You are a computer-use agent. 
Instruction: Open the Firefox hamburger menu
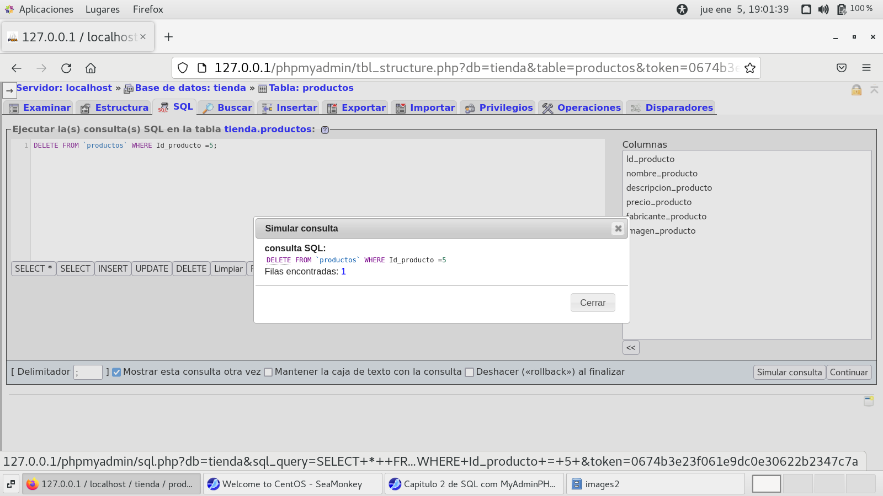click(x=866, y=68)
